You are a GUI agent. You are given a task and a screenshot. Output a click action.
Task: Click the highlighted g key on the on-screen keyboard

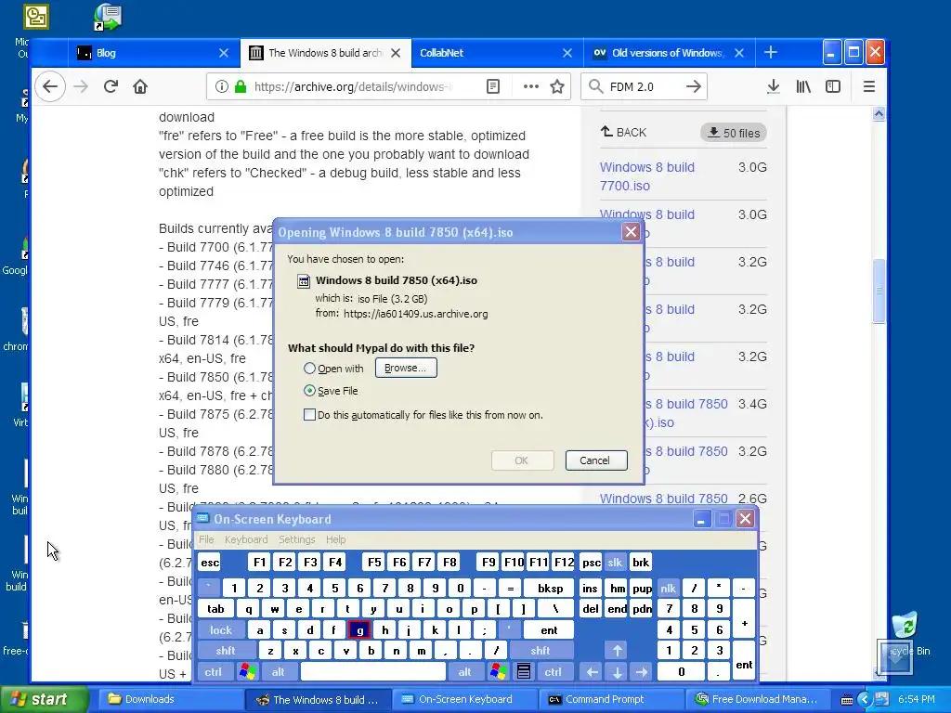click(359, 630)
